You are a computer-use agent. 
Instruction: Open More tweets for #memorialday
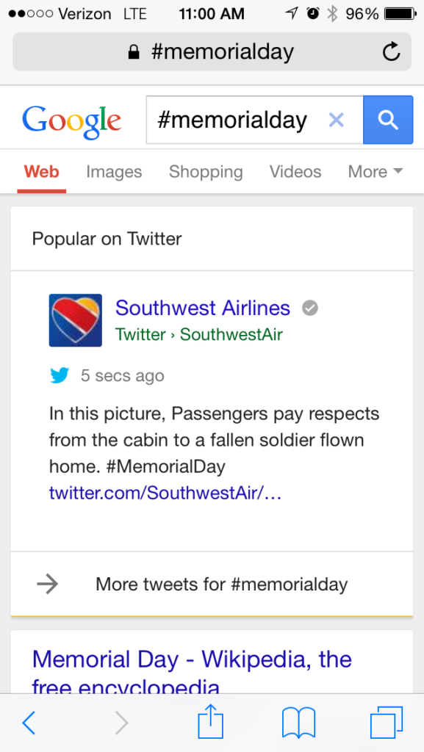click(212, 584)
